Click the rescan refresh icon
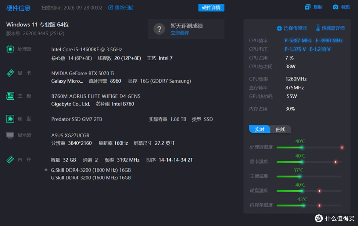Image resolution: width=358 pixels, height=226 pixels. (110, 8)
